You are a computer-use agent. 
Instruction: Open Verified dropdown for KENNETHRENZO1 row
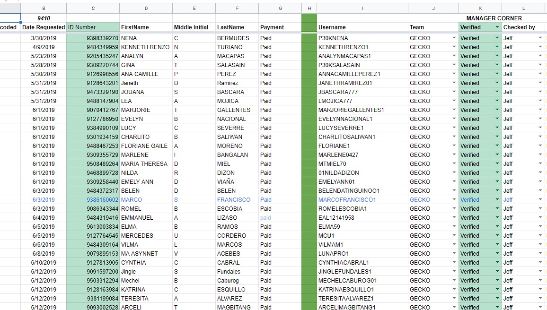pos(497,47)
